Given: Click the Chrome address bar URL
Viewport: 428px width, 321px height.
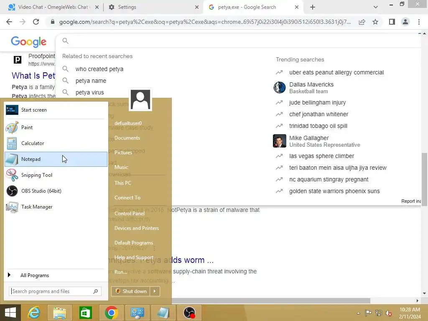Looking at the screenshot, I should (x=205, y=22).
